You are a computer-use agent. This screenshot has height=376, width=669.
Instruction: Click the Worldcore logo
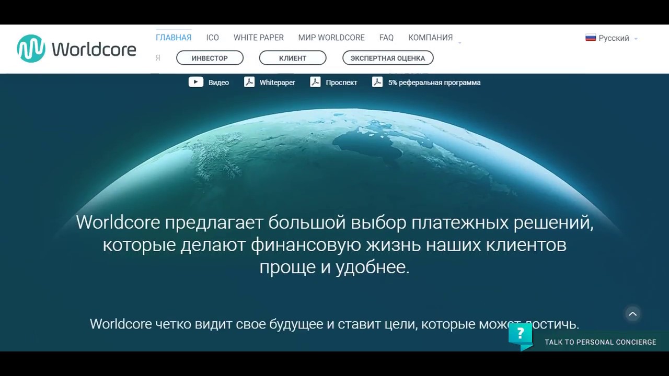click(76, 49)
